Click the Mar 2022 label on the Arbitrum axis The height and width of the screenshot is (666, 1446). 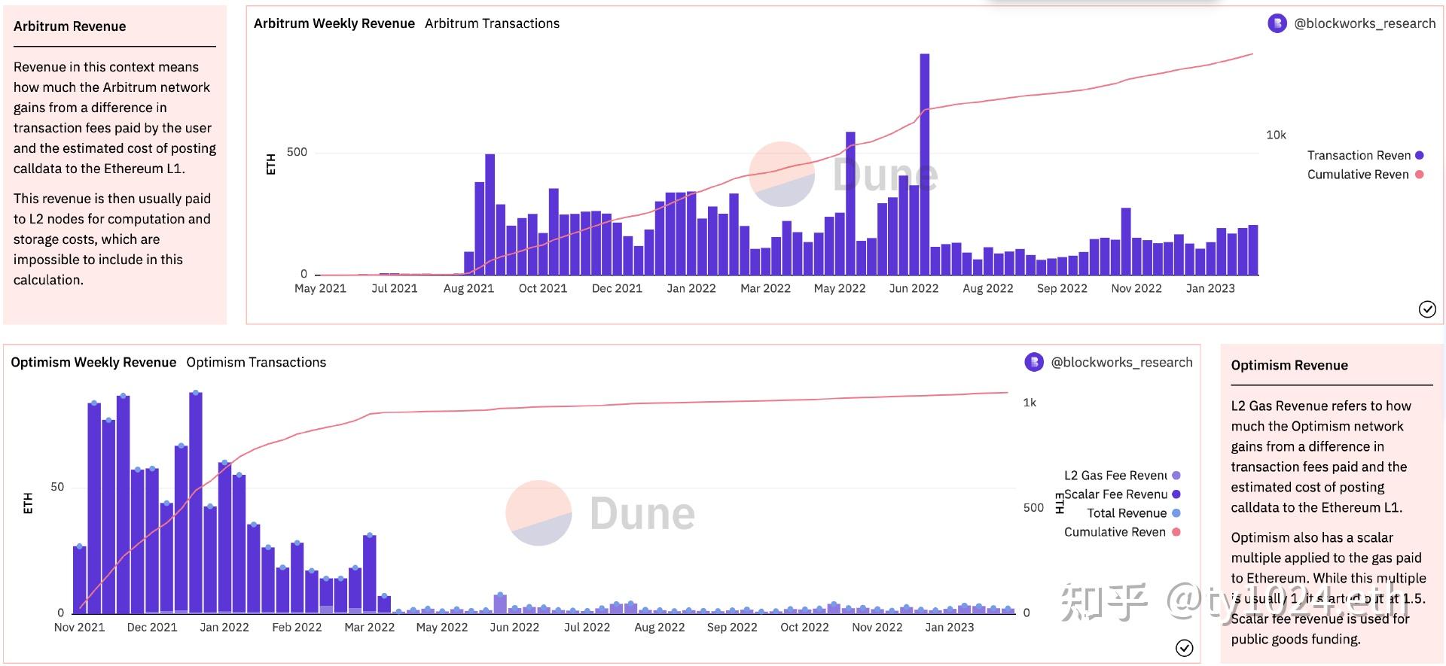[765, 288]
